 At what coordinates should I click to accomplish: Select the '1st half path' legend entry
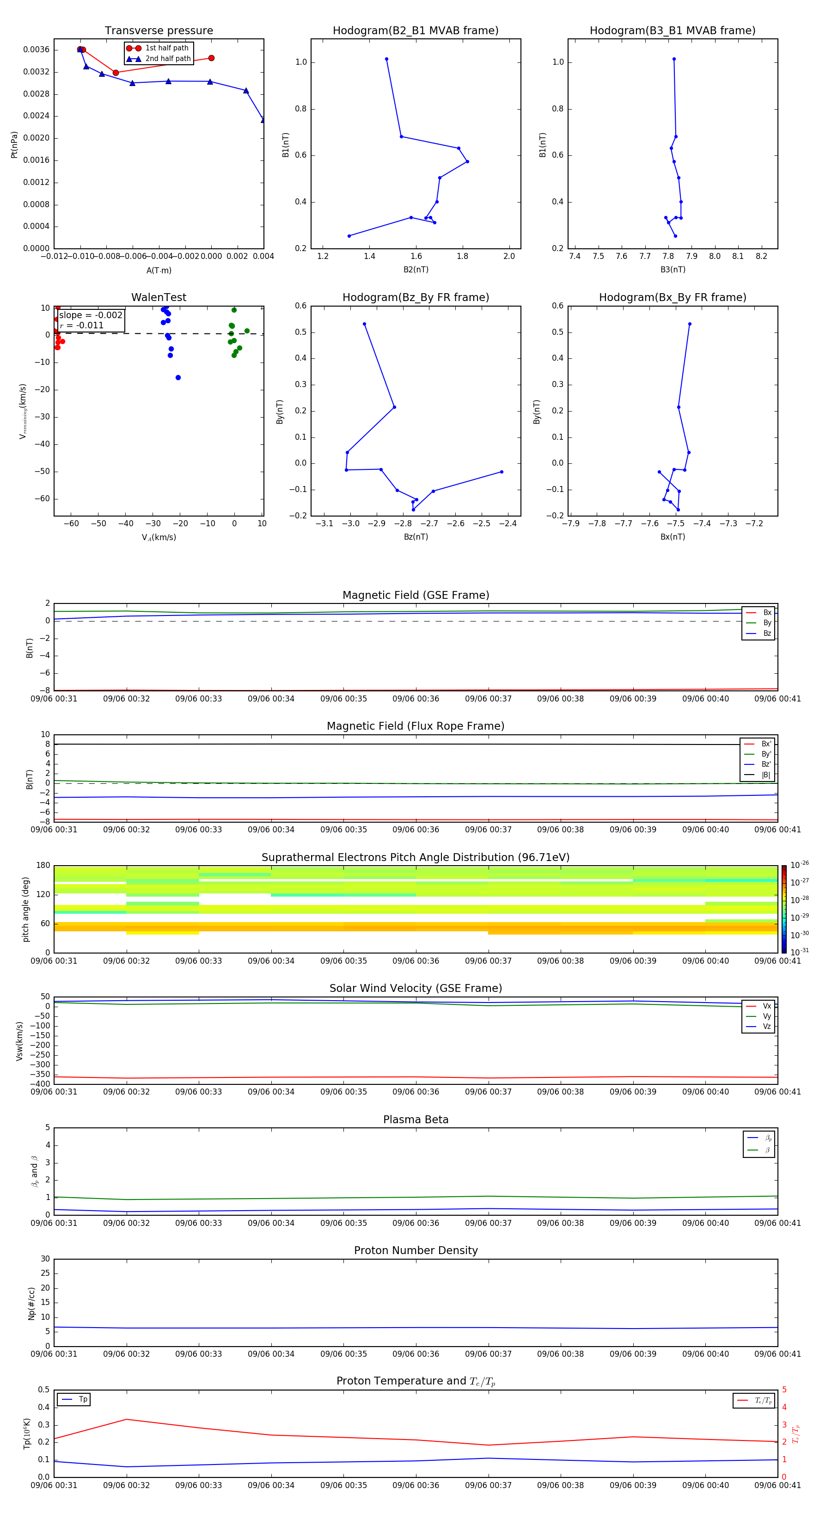(x=158, y=48)
